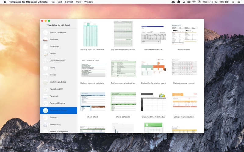
Task: Click the Wi-Fi status icon
Action: pyautogui.click(x=194, y=2)
